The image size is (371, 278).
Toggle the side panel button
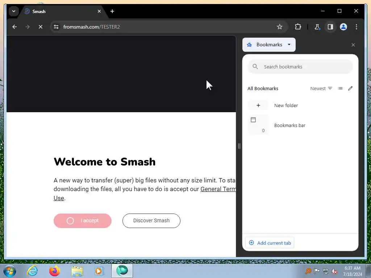[x=330, y=27]
